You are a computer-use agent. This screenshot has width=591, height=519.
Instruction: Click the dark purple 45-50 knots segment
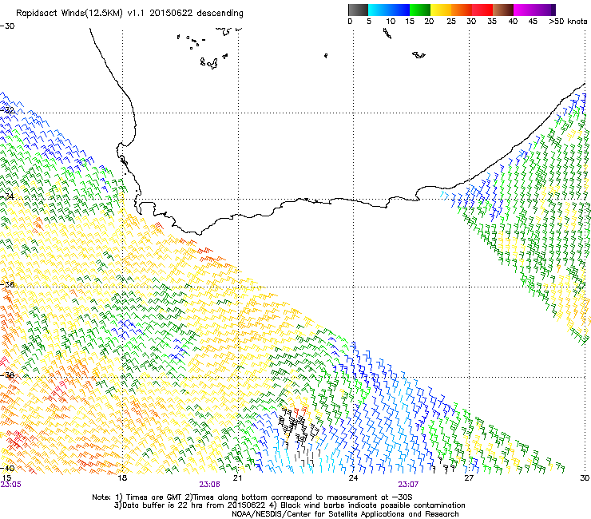coord(545,10)
